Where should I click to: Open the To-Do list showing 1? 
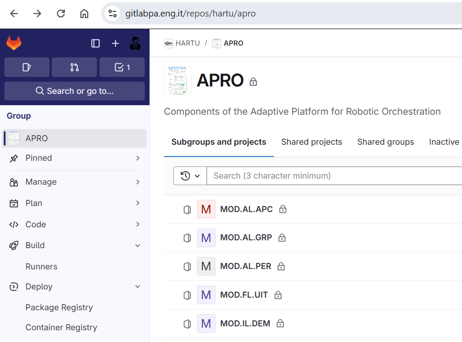click(122, 67)
